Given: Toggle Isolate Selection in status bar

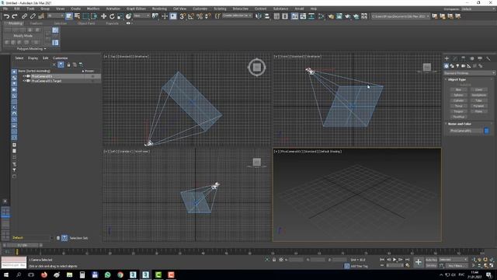Looking at the screenshot, I should [x=267, y=260].
